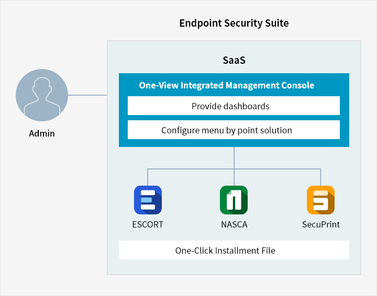This screenshot has height=296, width=377.
Task: Click the green NASCA app icon
Action: (234, 200)
